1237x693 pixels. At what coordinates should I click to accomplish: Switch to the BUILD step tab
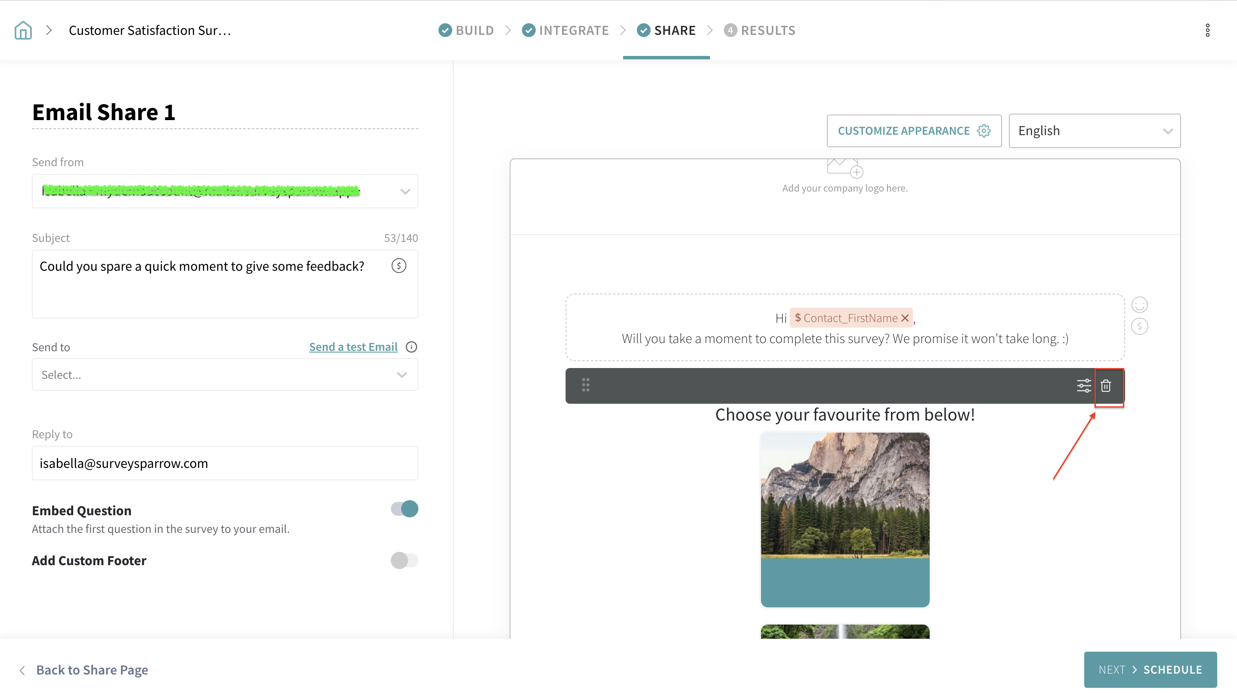click(x=466, y=30)
